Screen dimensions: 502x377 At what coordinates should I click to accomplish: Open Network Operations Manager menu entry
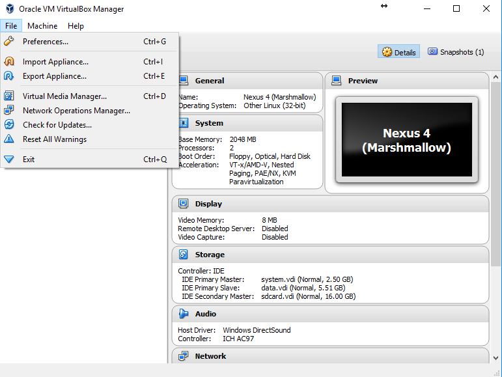click(90, 111)
